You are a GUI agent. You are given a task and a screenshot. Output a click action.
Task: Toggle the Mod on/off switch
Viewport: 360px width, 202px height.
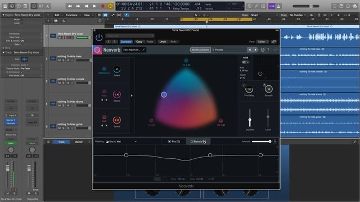pos(245,62)
